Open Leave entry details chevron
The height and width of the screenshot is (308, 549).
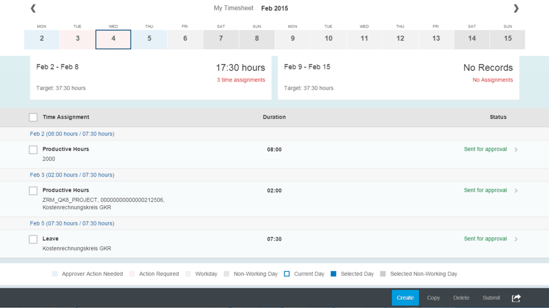pos(516,239)
